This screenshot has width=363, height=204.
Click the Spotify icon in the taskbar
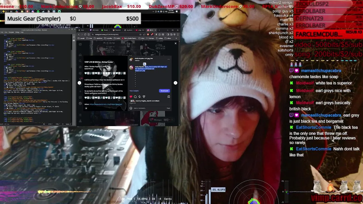[x=38, y=11]
